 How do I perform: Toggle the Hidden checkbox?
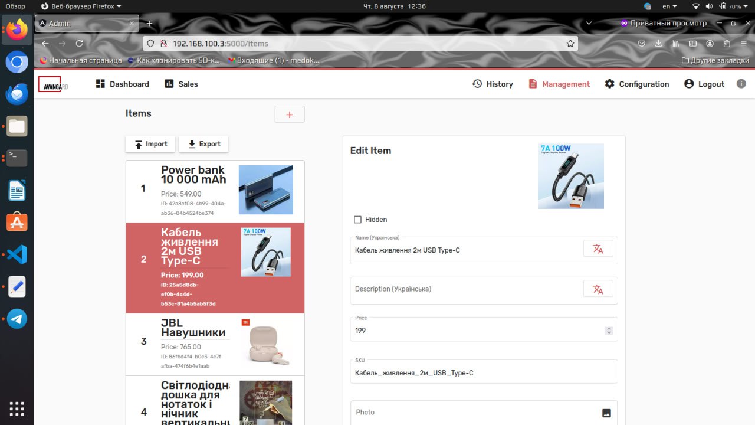357,220
